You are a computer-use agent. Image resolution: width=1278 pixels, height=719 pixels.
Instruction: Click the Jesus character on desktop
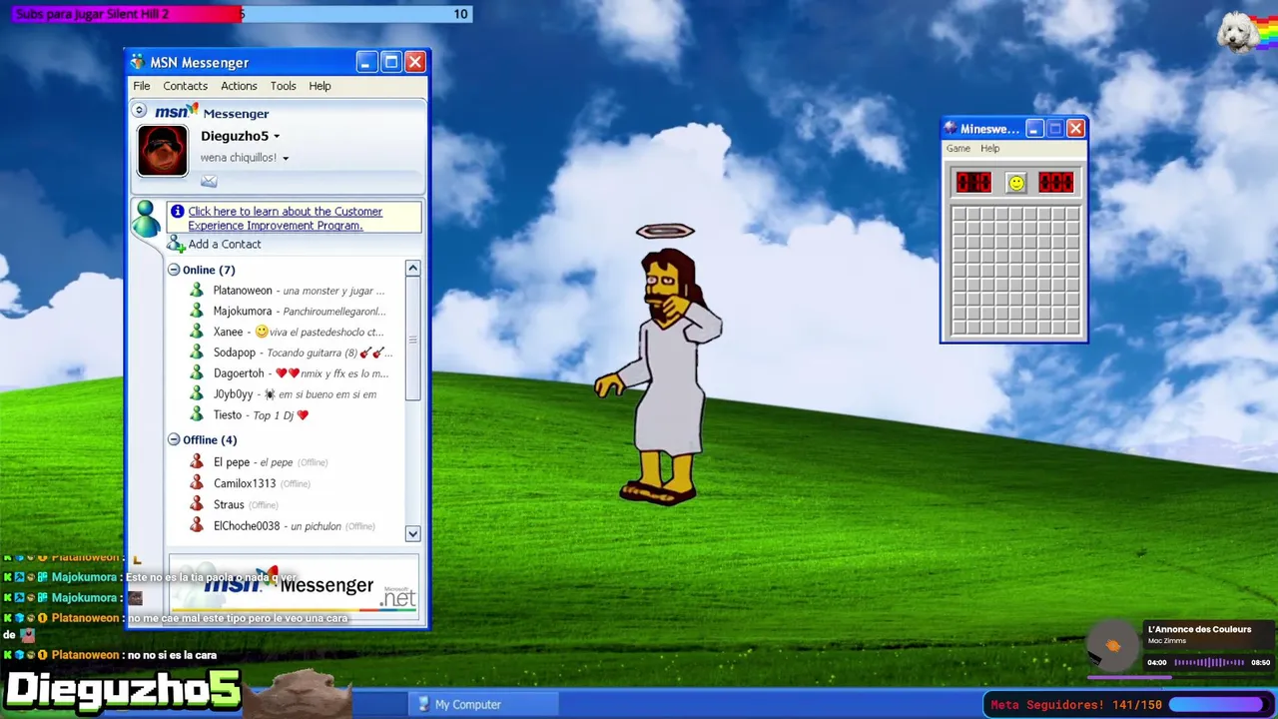point(661,364)
